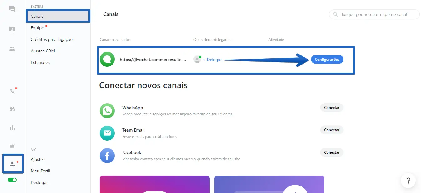The height and width of the screenshot is (193, 421).
Task: Open the visitor contact card icon
Action: pyautogui.click(x=12, y=30)
